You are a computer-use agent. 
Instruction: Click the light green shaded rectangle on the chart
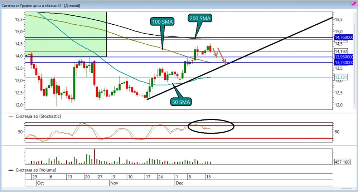(x=66, y=34)
